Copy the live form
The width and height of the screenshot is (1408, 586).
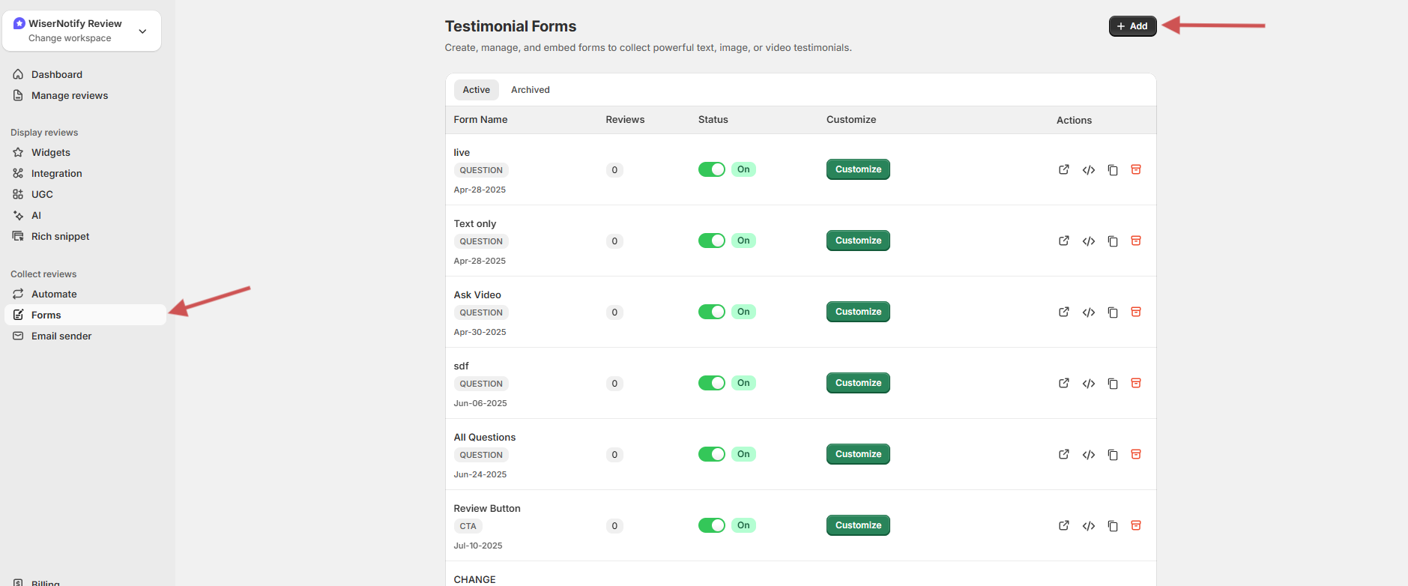pyautogui.click(x=1113, y=170)
